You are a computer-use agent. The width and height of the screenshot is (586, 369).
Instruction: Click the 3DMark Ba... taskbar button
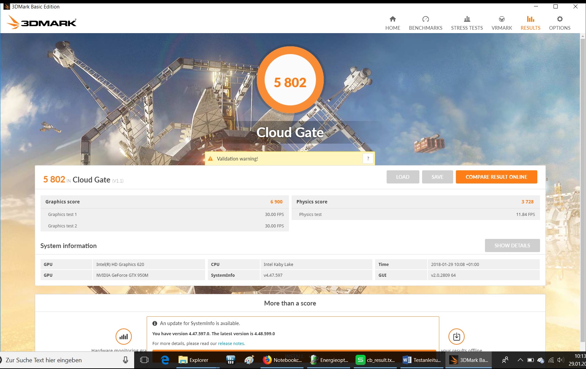469,360
